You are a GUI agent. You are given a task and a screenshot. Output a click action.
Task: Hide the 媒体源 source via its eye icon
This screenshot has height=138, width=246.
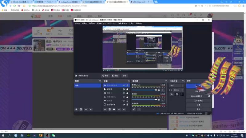(124, 89)
